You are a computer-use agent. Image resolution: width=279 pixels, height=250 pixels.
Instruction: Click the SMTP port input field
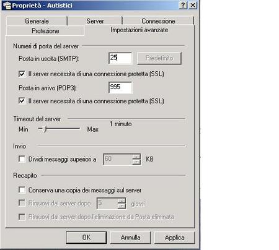click(x=120, y=58)
